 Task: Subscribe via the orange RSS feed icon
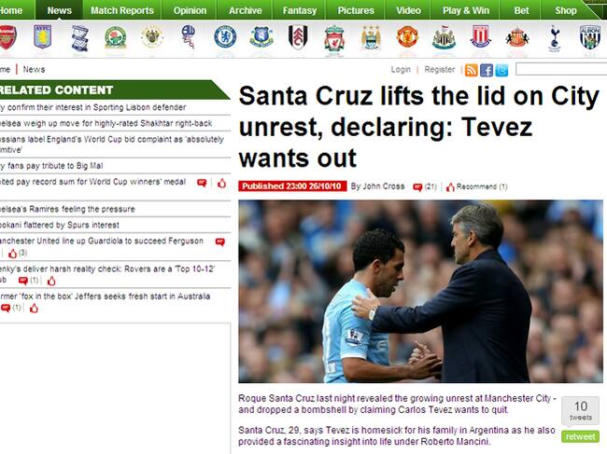(471, 70)
